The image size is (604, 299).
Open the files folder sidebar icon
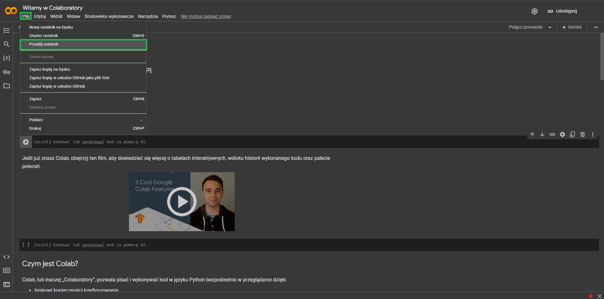click(x=7, y=86)
